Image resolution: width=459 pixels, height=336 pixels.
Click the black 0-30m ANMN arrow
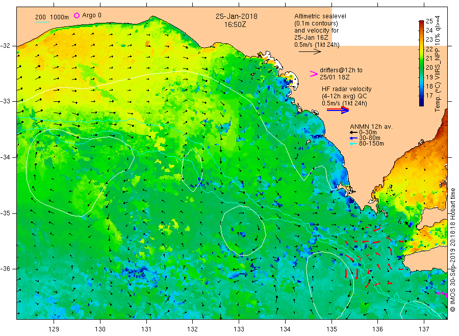point(353,132)
